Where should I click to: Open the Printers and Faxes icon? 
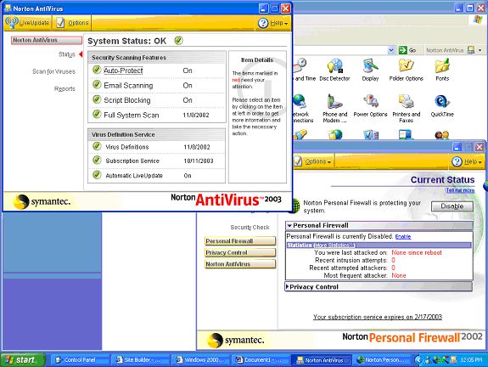407,109
